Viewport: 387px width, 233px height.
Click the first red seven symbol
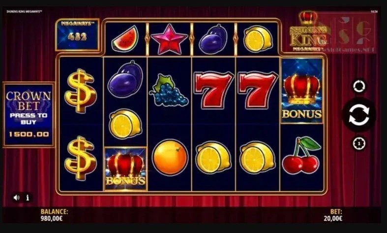pyautogui.click(x=213, y=90)
